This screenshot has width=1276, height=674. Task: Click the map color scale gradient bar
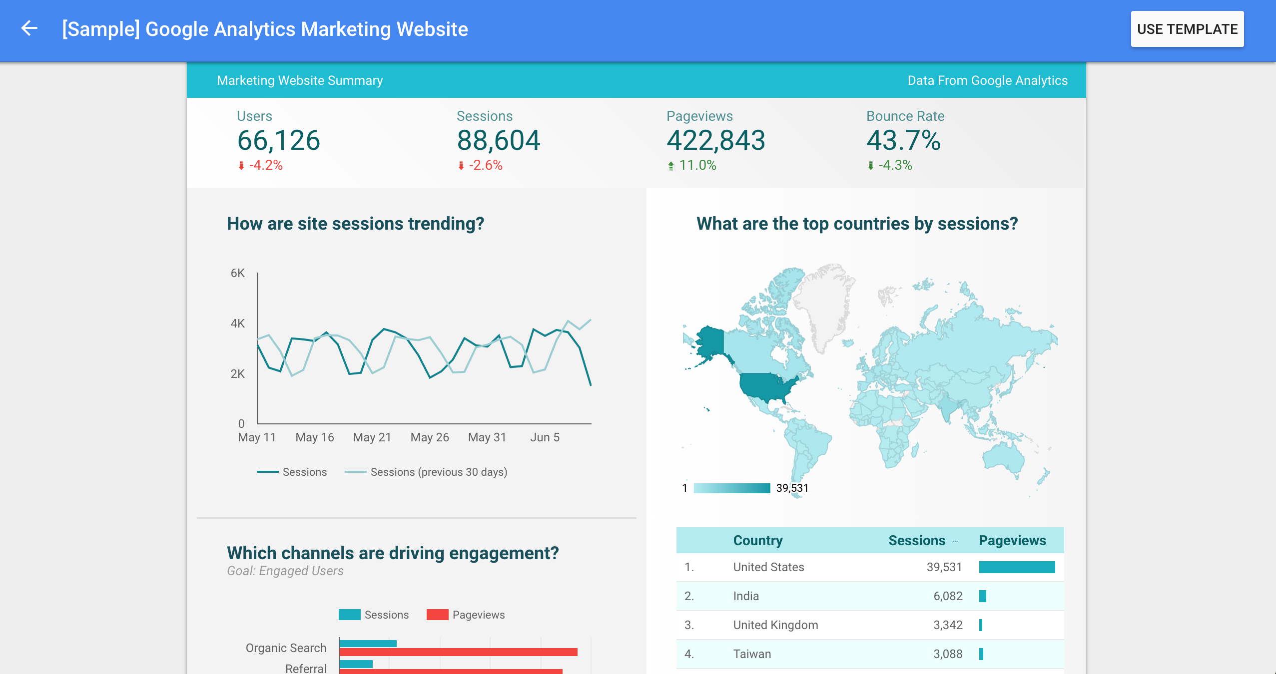(x=732, y=488)
